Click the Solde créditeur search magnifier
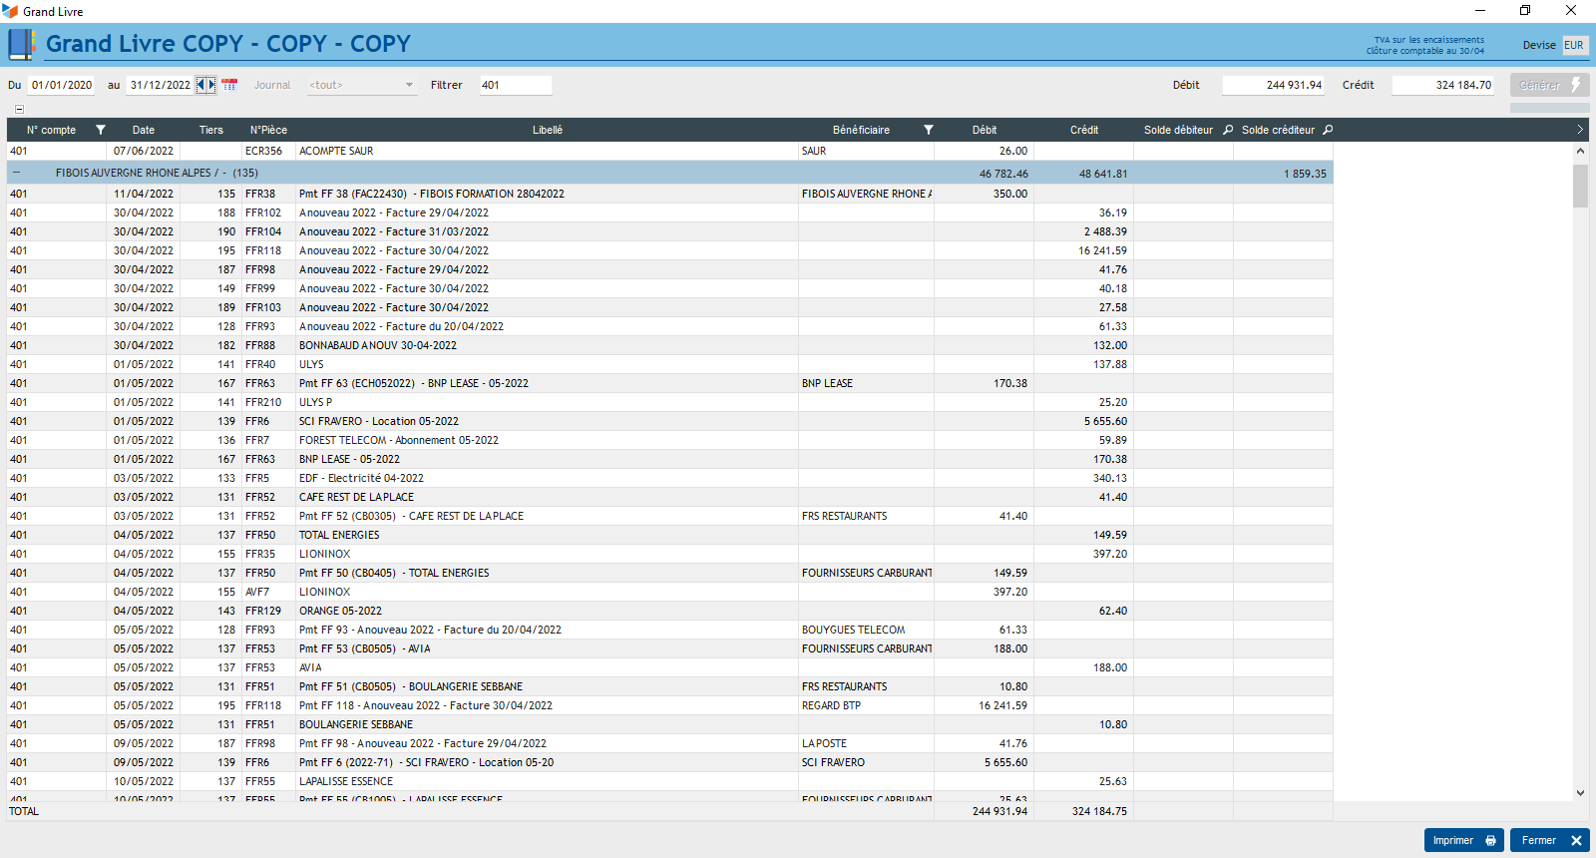 pyautogui.click(x=1328, y=130)
